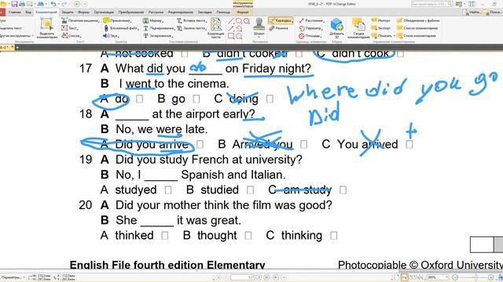
Task: Tick checkbox for answer 'B thought'
Action: [248, 236]
